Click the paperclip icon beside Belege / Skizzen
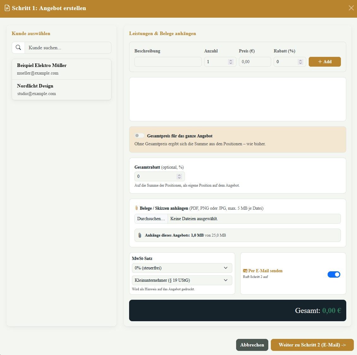Viewport: 357px width, 355px height. point(137,208)
